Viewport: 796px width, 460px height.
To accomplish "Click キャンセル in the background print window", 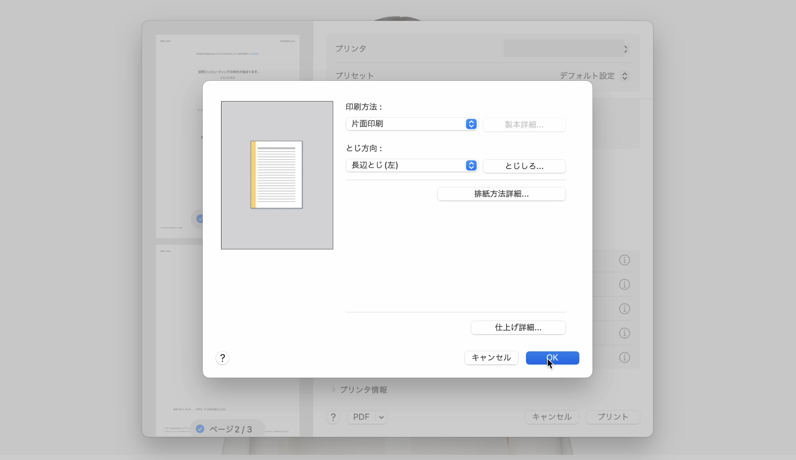I will point(552,417).
